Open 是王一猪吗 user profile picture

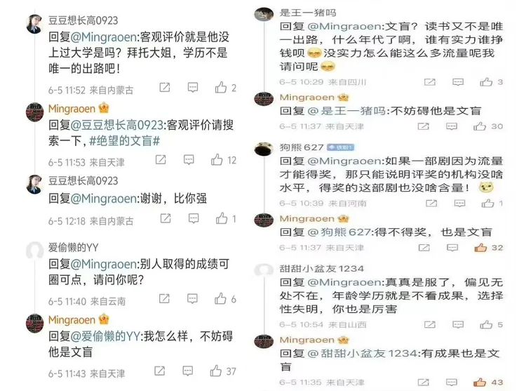[264, 14]
